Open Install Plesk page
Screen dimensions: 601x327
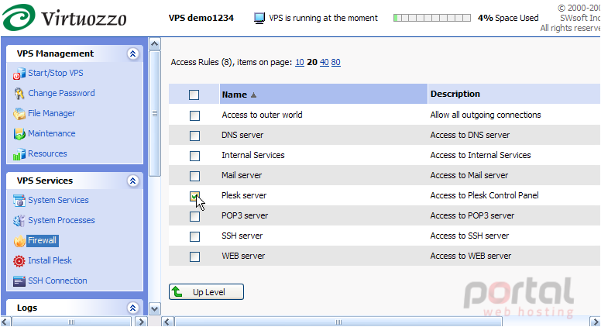click(x=50, y=260)
